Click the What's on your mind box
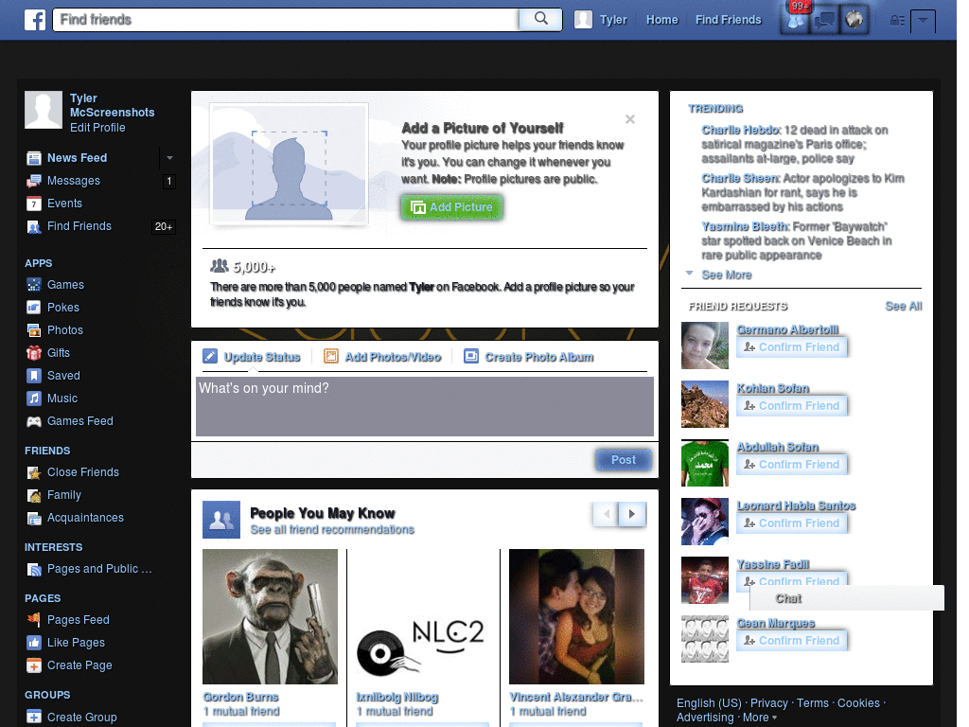 [x=425, y=407]
